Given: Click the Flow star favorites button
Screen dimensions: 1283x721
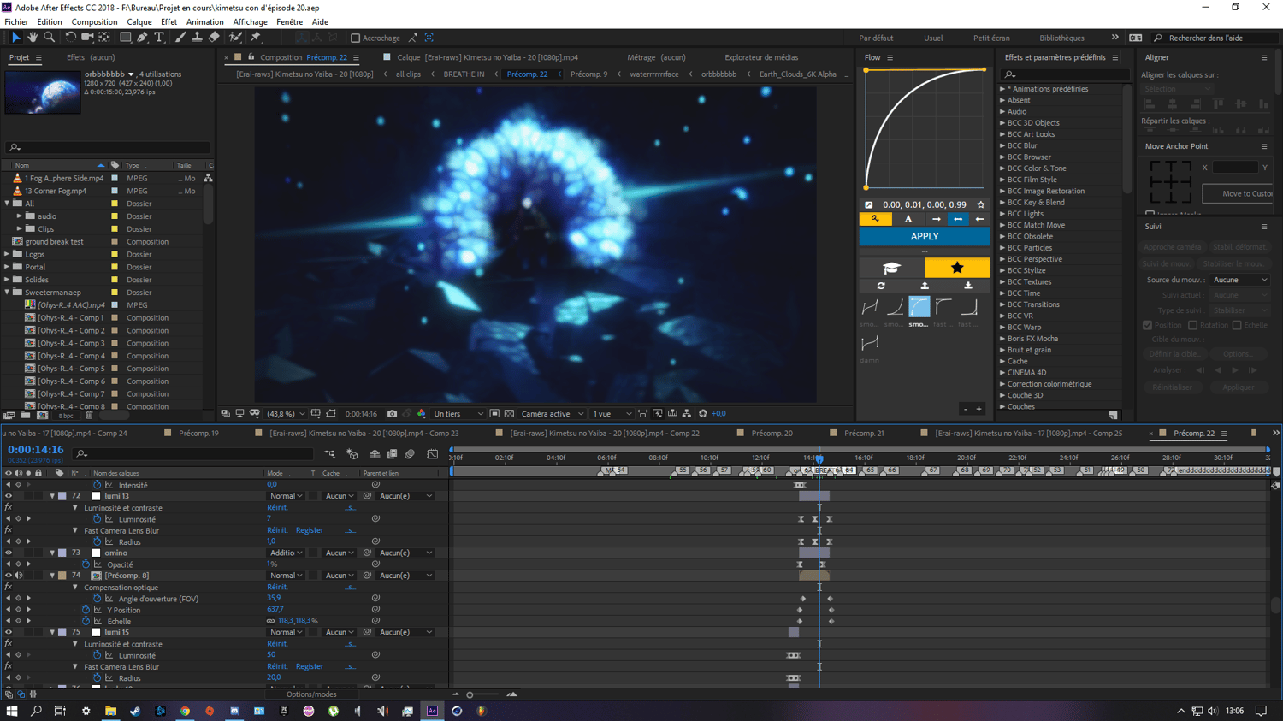Looking at the screenshot, I should tap(957, 268).
